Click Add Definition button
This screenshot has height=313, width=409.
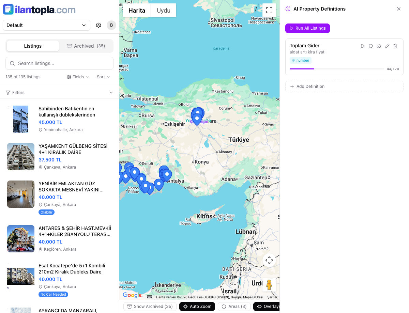click(x=344, y=87)
